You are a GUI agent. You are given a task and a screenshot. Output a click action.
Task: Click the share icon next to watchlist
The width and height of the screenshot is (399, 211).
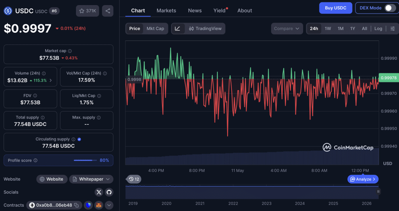tap(108, 11)
